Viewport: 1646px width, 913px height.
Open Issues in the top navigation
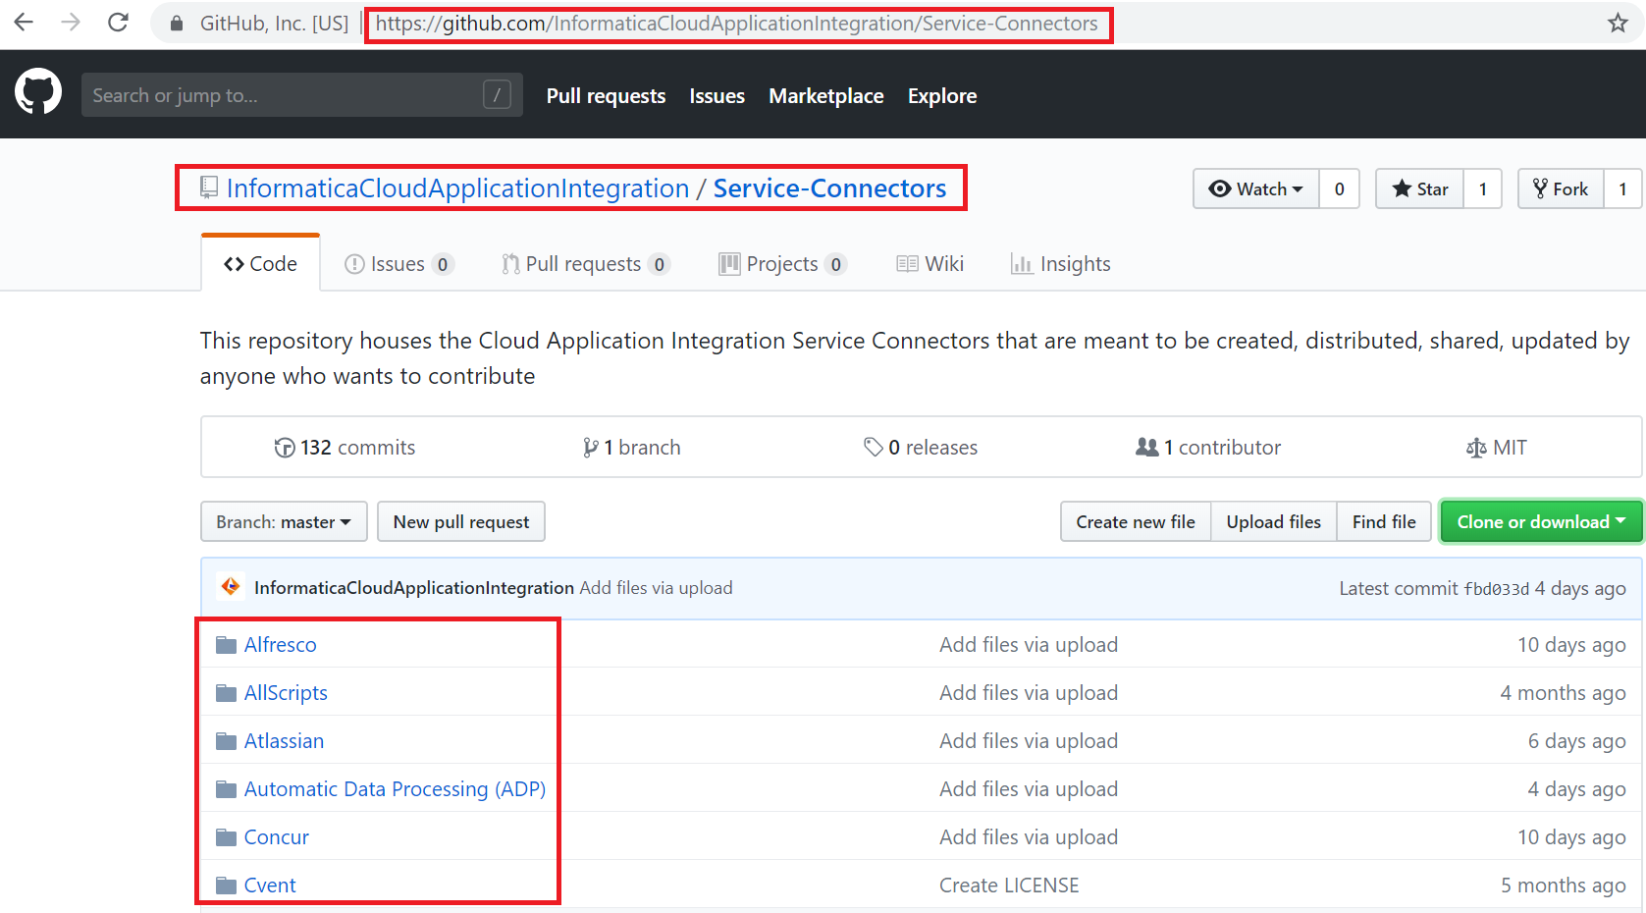pos(717,95)
